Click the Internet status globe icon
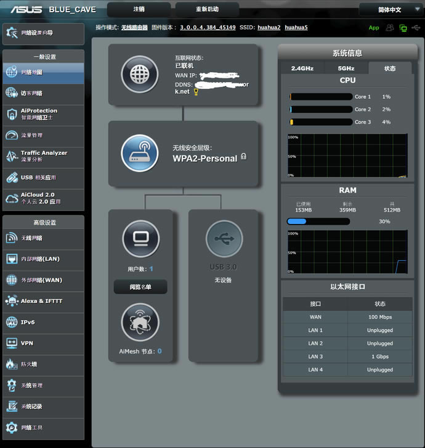Screen dimensions: 425x448 tap(140, 75)
